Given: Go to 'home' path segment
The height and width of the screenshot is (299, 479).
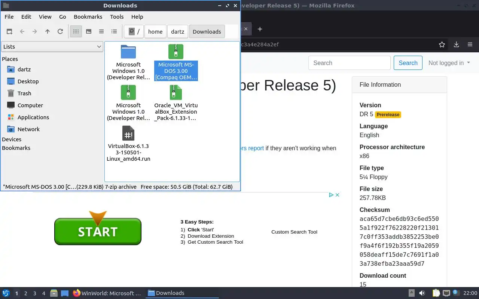Looking at the screenshot, I should click(x=155, y=31).
